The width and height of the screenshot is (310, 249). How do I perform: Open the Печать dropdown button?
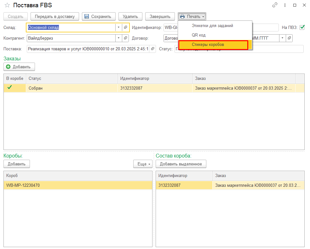click(x=192, y=16)
